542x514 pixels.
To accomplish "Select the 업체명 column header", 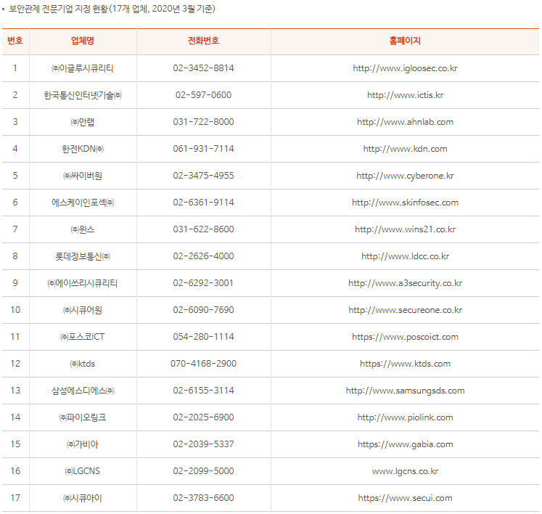I will pos(83,41).
